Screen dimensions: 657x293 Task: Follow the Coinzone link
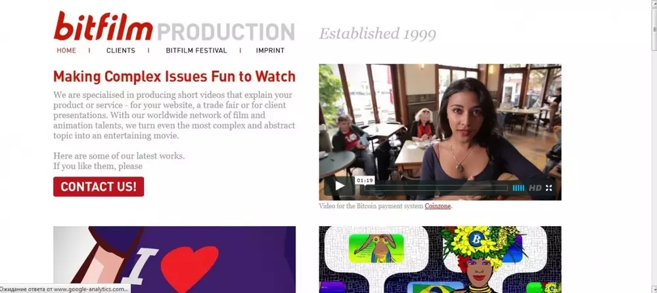pos(438,206)
